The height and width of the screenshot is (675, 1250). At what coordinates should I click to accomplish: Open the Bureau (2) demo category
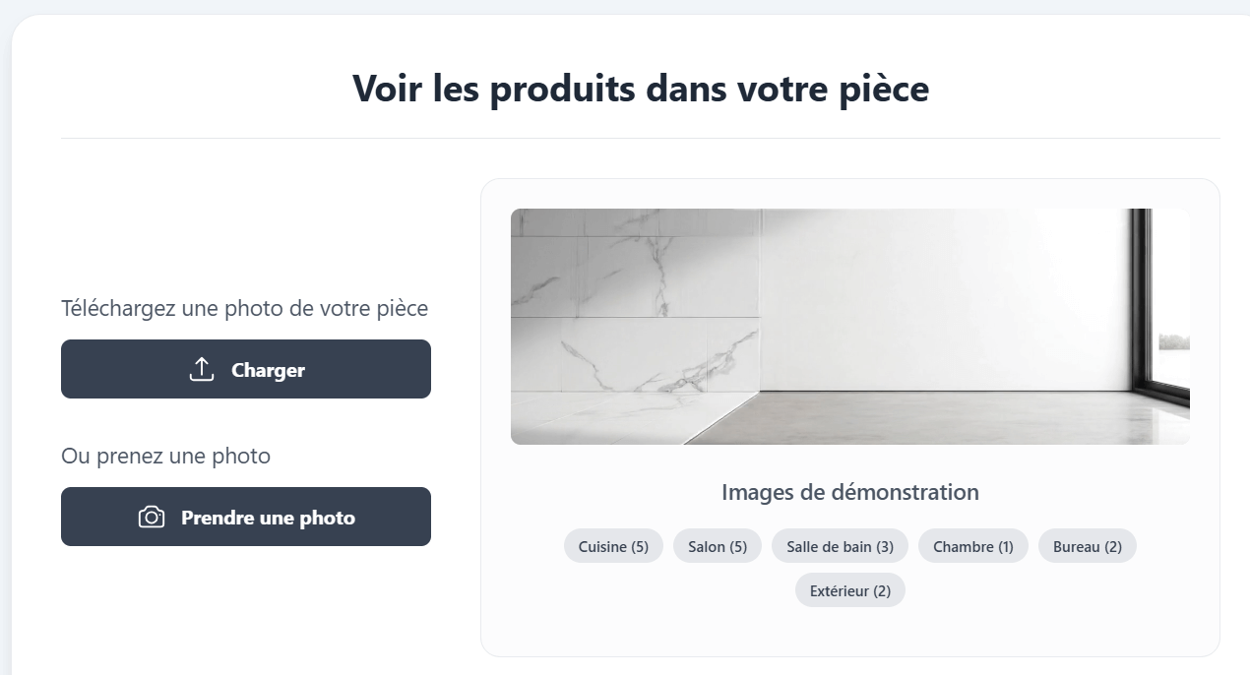coord(1087,546)
